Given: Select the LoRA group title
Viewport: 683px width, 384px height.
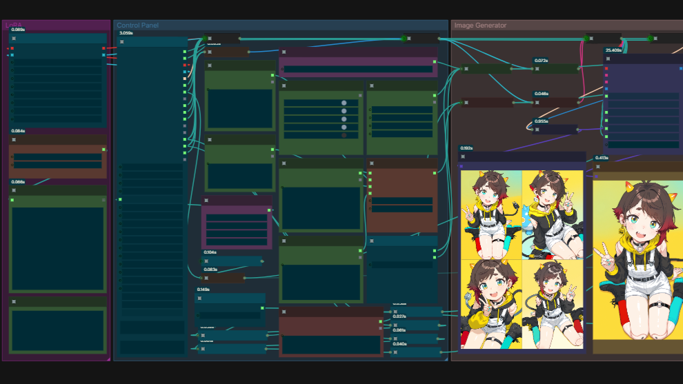Looking at the screenshot, I should 14,26.
